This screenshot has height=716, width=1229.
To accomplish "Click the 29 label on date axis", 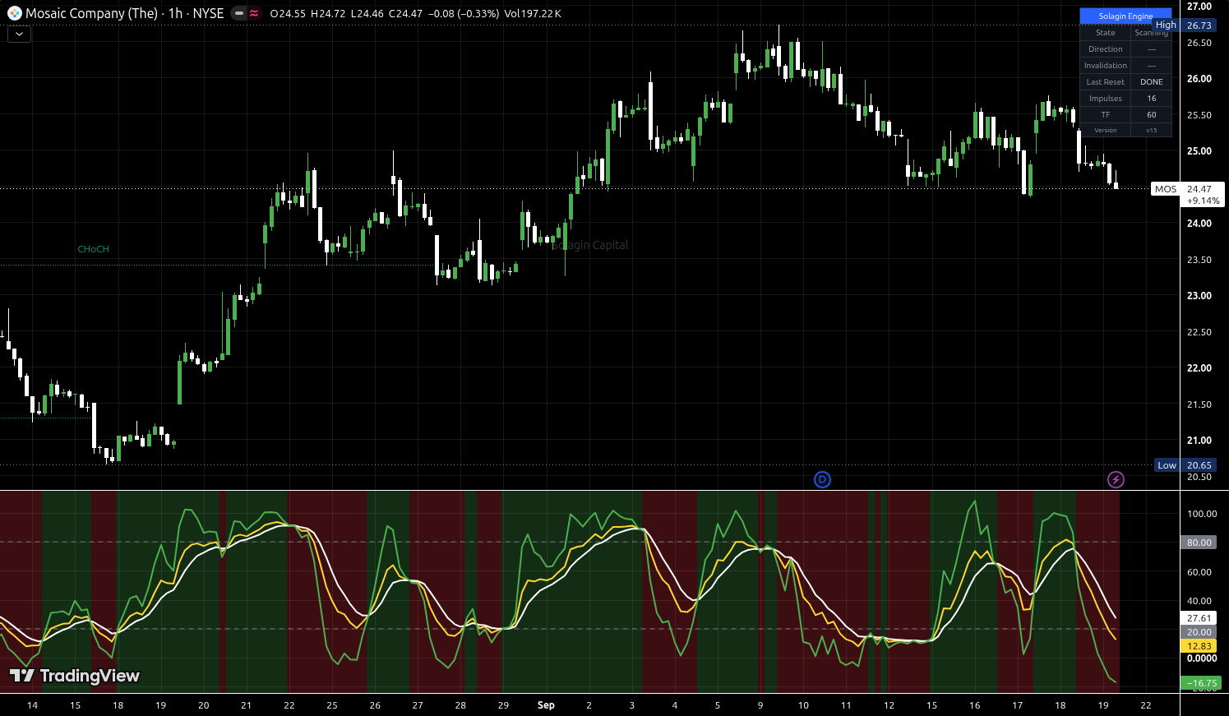I will (503, 705).
